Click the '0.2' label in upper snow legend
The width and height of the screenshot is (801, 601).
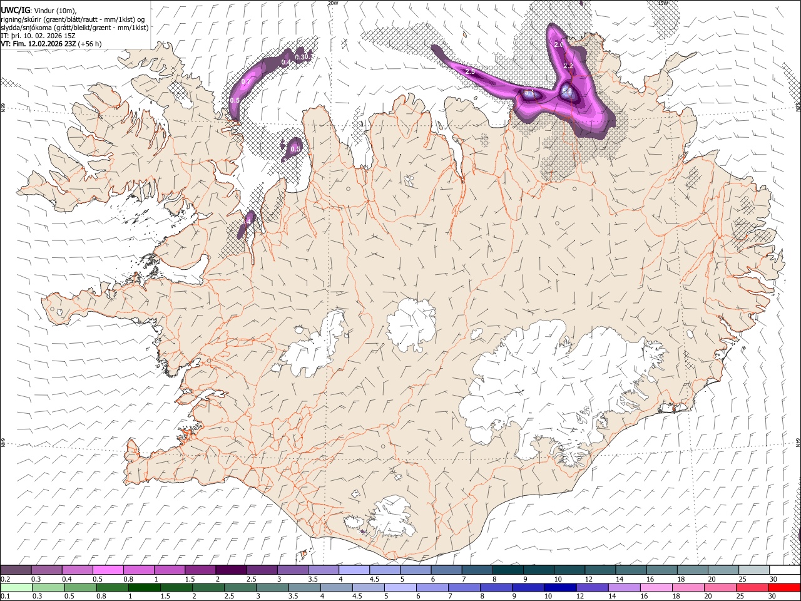point(5,579)
